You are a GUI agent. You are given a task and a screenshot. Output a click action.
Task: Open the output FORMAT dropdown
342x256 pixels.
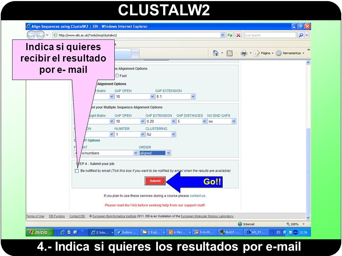135,153
